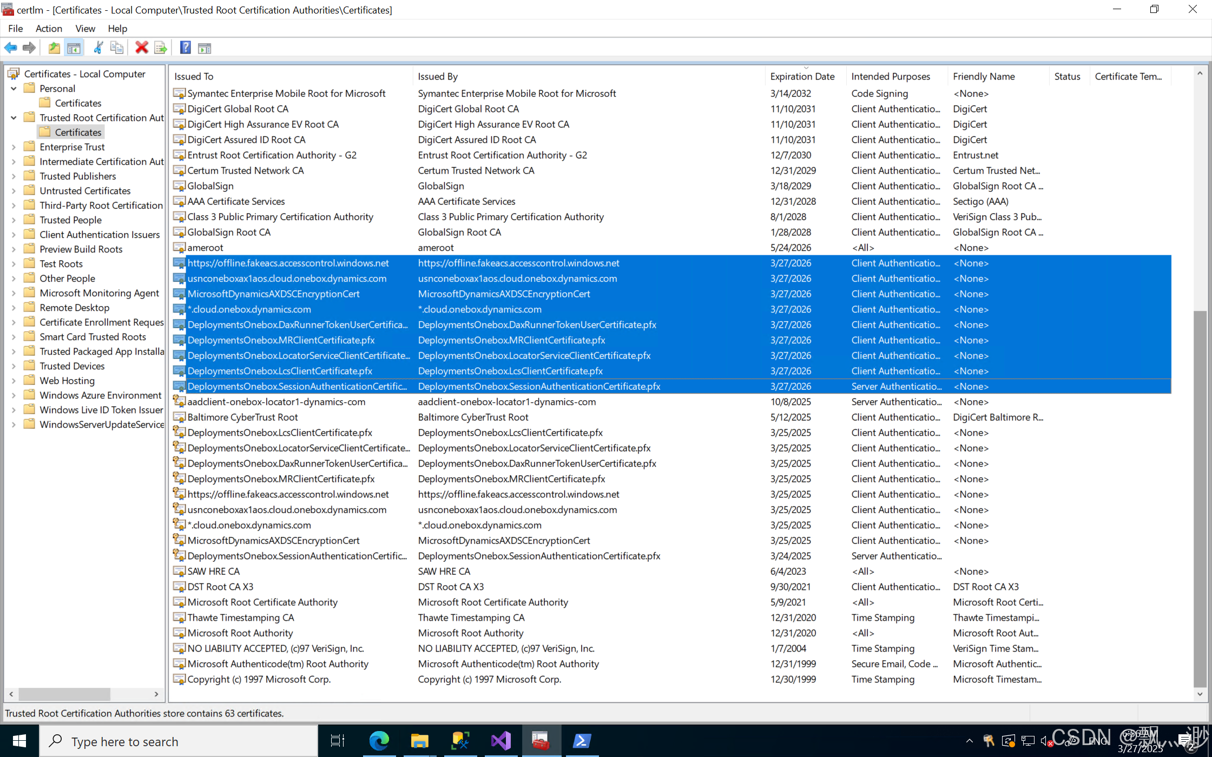Expand the Enterprise Trust node
This screenshot has height=757, width=1212.
click(x=14, y=147)
